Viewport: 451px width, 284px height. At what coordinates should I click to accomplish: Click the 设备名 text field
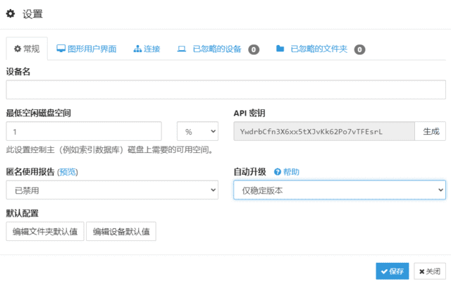click(225, 90)
